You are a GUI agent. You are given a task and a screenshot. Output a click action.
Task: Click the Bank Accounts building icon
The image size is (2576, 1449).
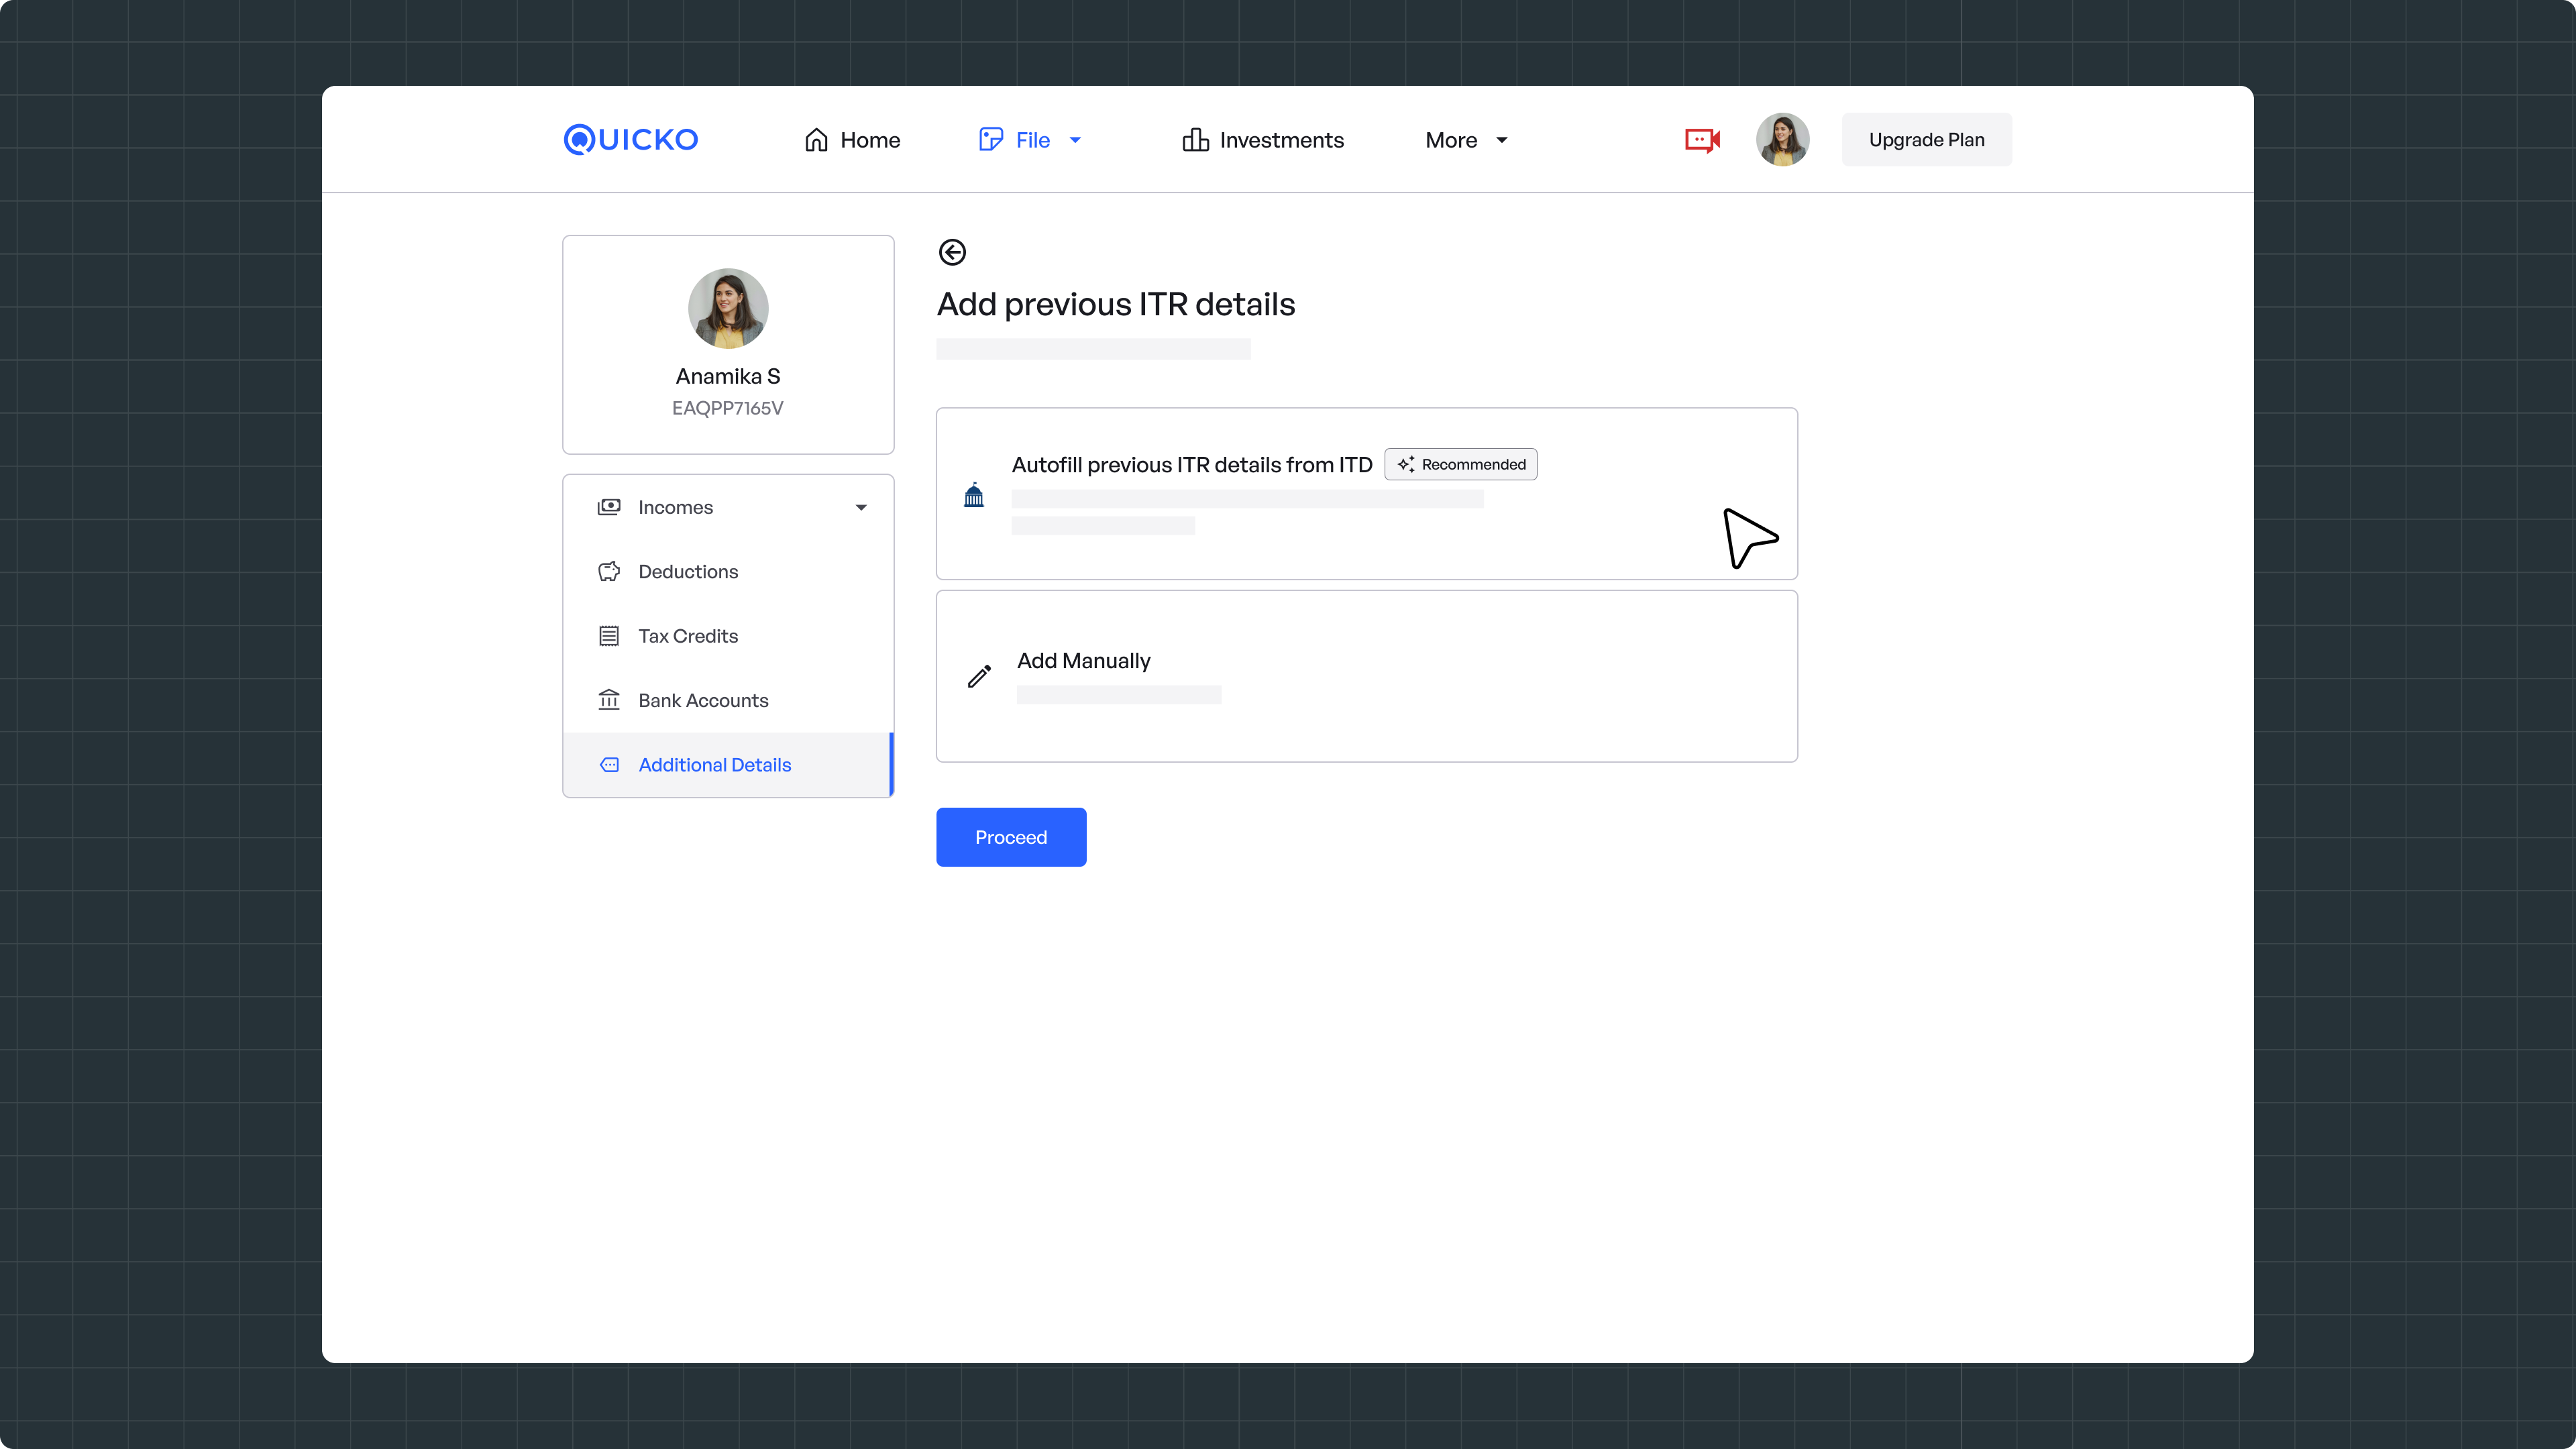(609, 700)
